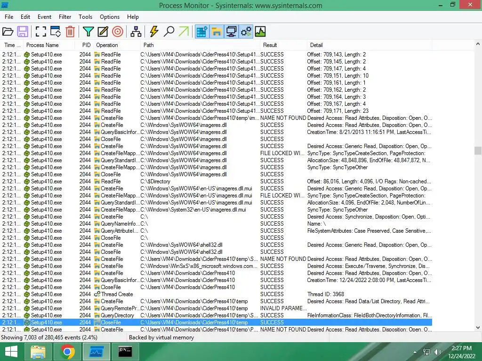This screenshot has height=361, width=482.
Task: Open the Windows Start button
Action: [x=11, y=352]
